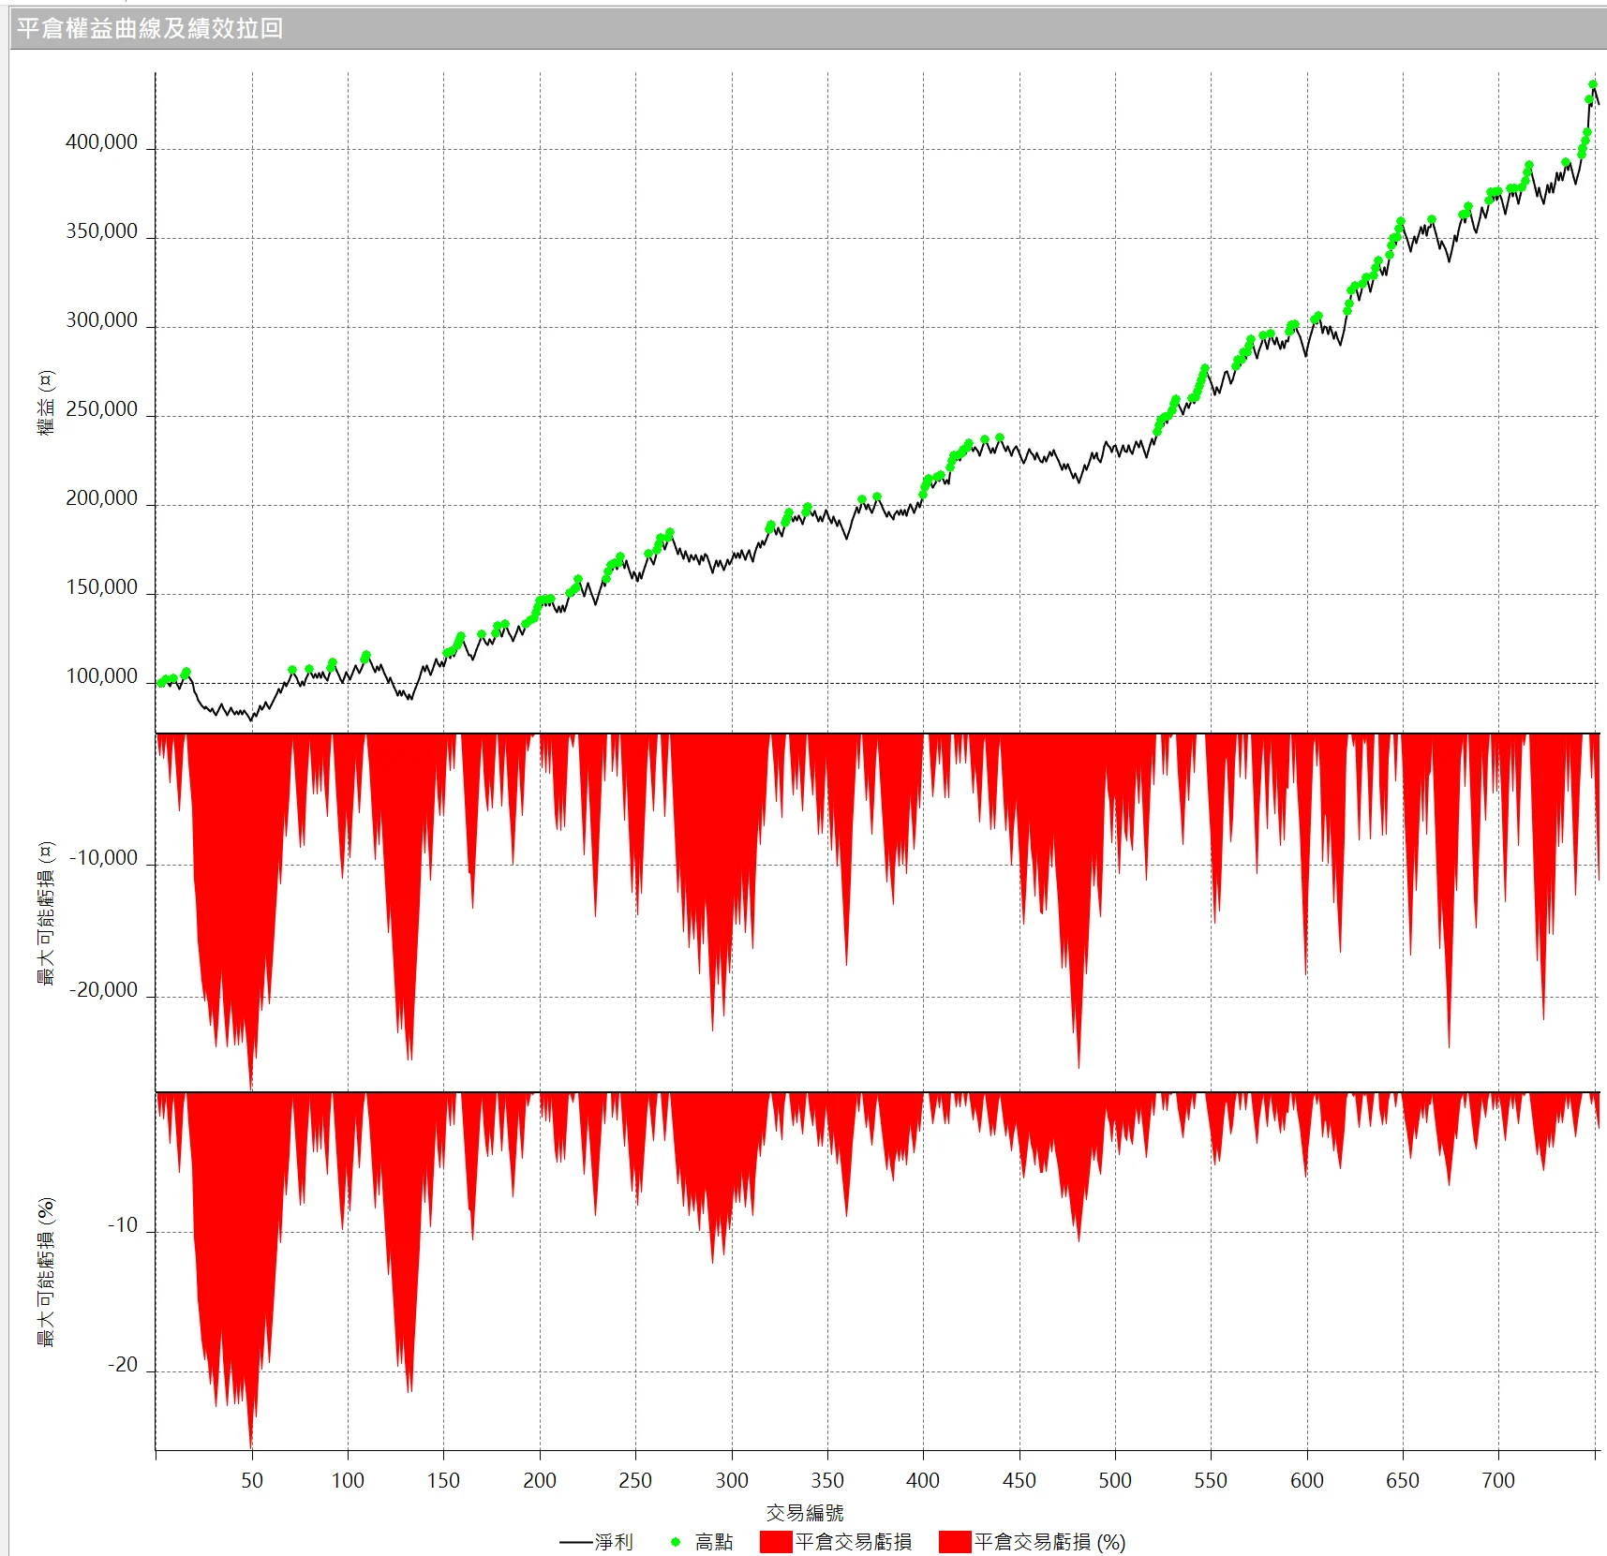Click the 平倉交易虧損 legend label
Image resolution: width=1607 pixels, height=1556 pixels.
854,1542
